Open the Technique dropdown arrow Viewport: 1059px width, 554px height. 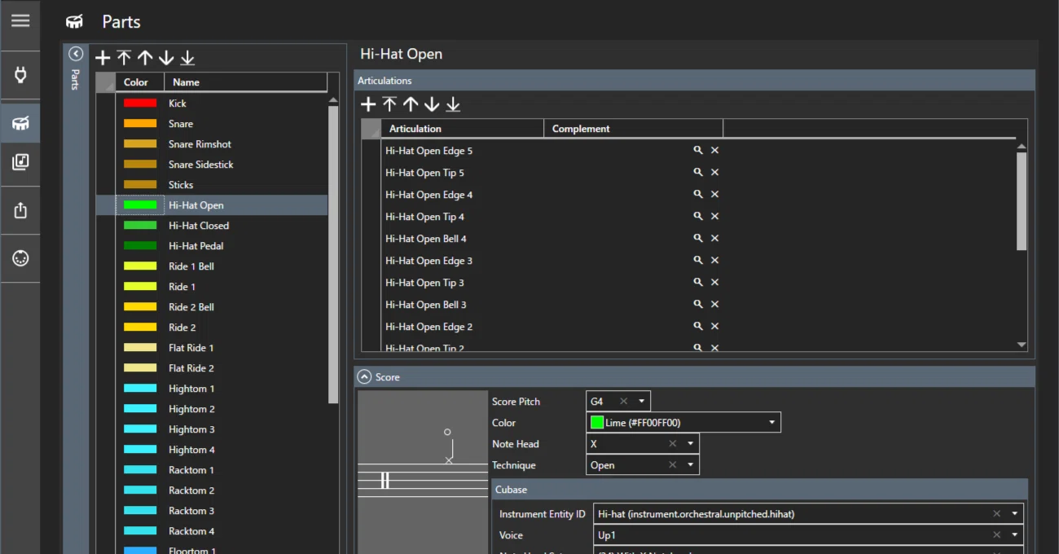691,465
